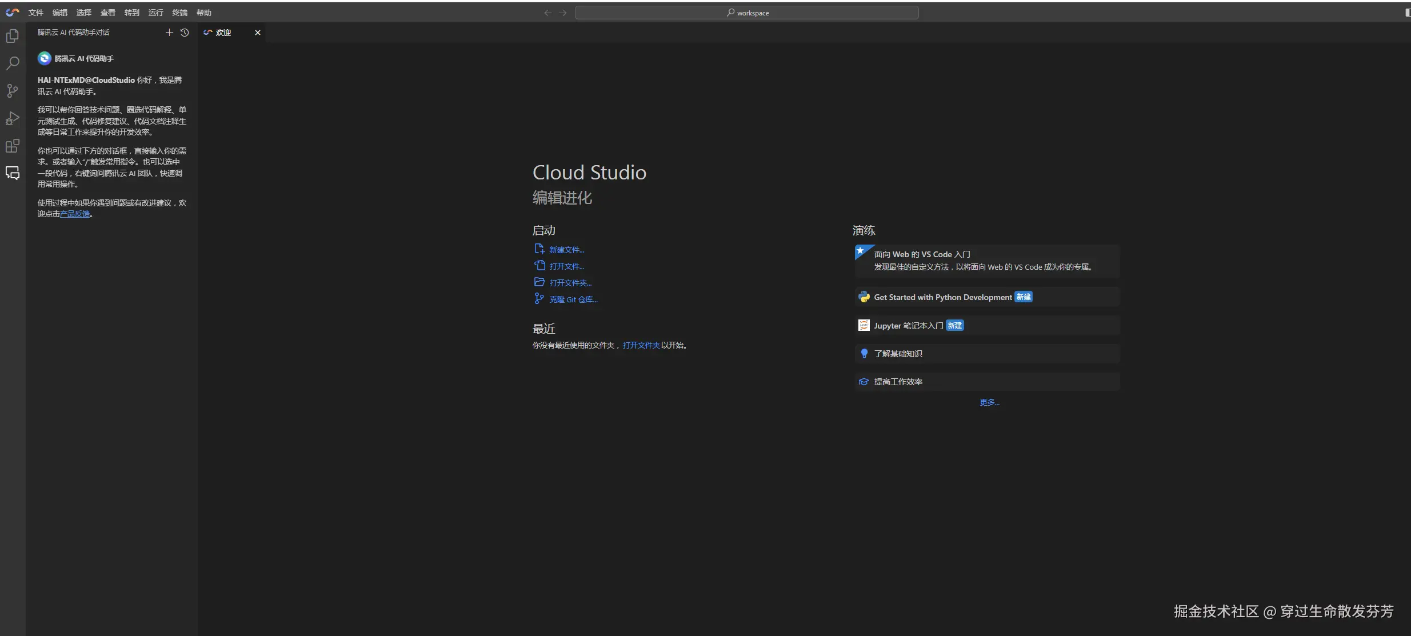Start new chat with plus icon
The width and height of the screenshot is (1411, 636).
click(x=169, y=33)
